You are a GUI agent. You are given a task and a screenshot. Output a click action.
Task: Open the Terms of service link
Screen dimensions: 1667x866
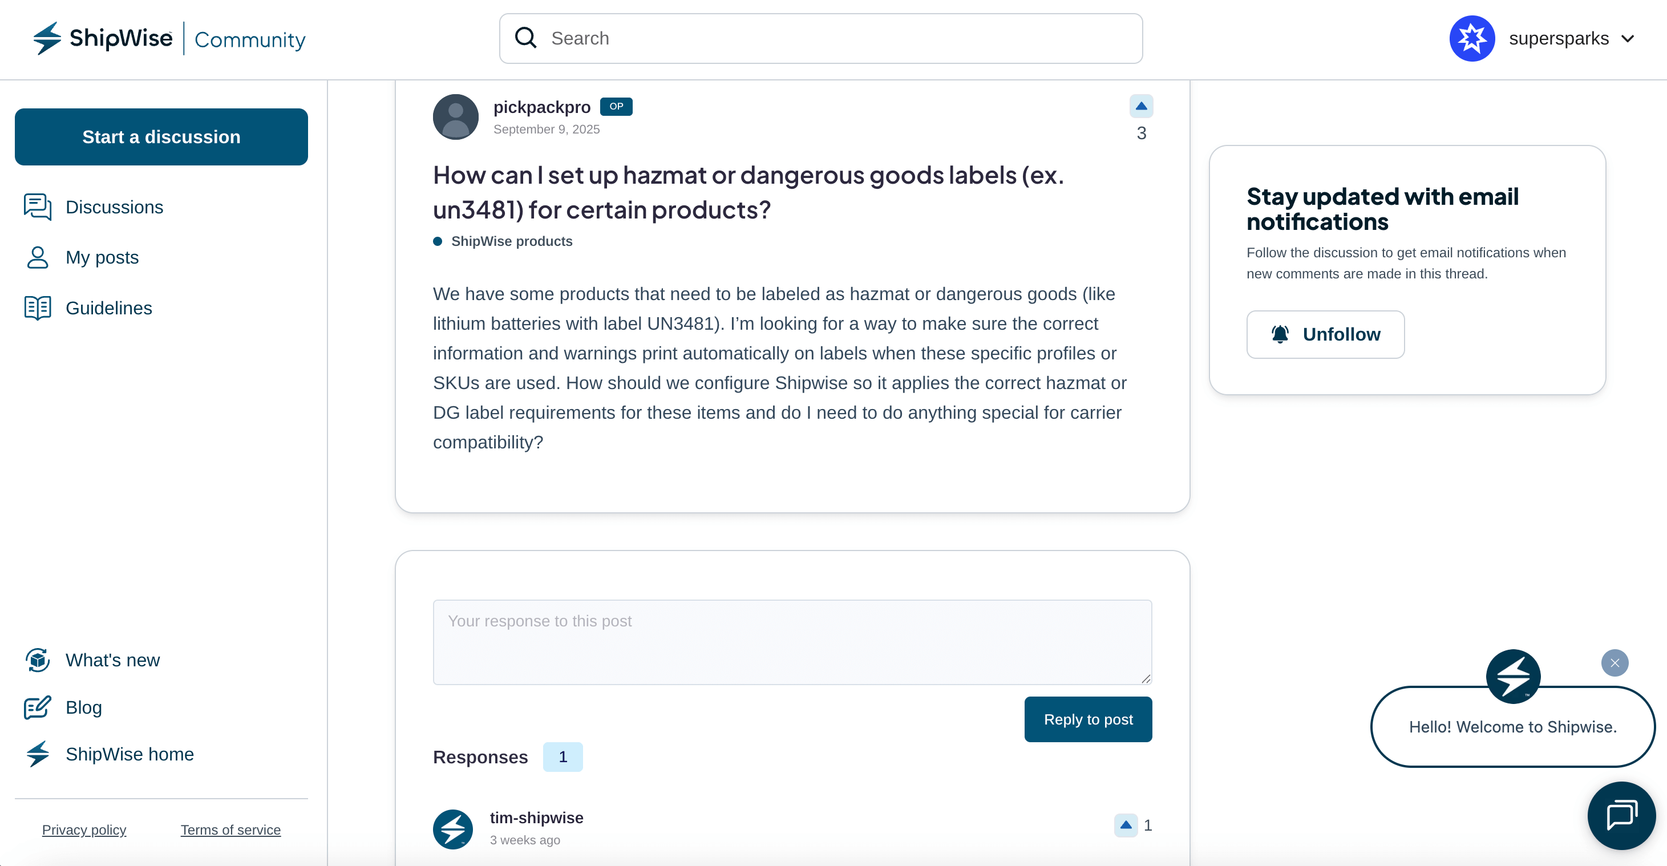(x=230, y=829)
